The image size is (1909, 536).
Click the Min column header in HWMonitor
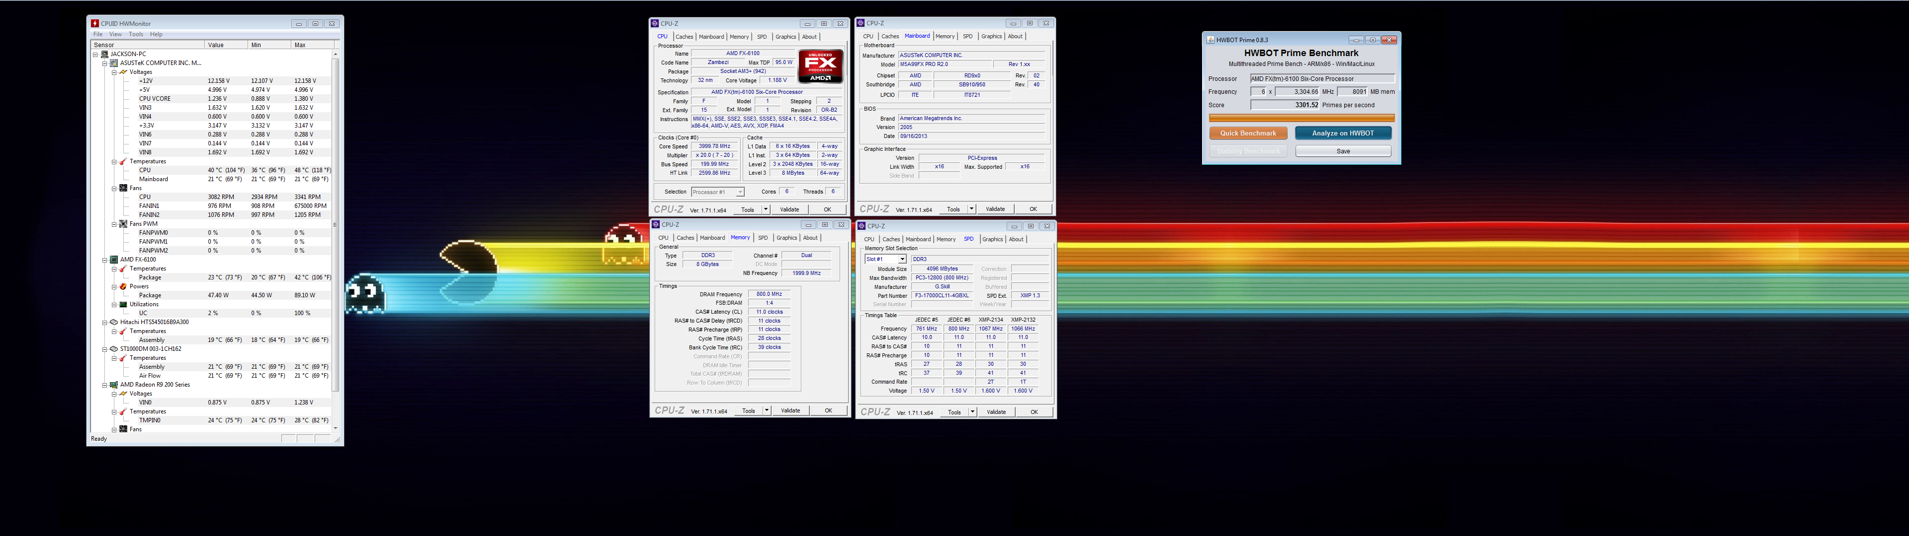pyautogui.click(x=269, y=45)
